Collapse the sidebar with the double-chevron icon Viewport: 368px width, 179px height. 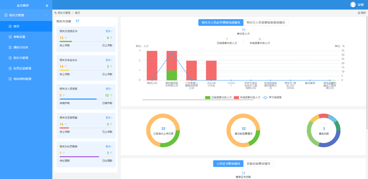click(x=47, y=5)
